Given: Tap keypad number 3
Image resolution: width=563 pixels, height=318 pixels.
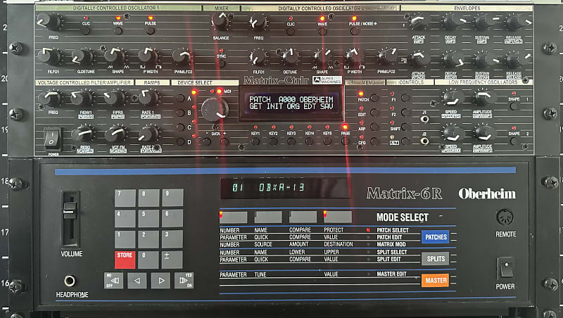Looking at the screenshot, I should (x=172, y=239).
